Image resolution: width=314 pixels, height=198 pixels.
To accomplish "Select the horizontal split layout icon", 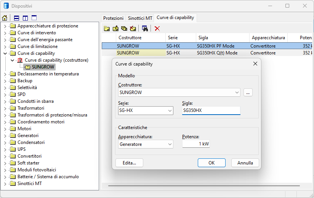I will [x=16, y=18].
